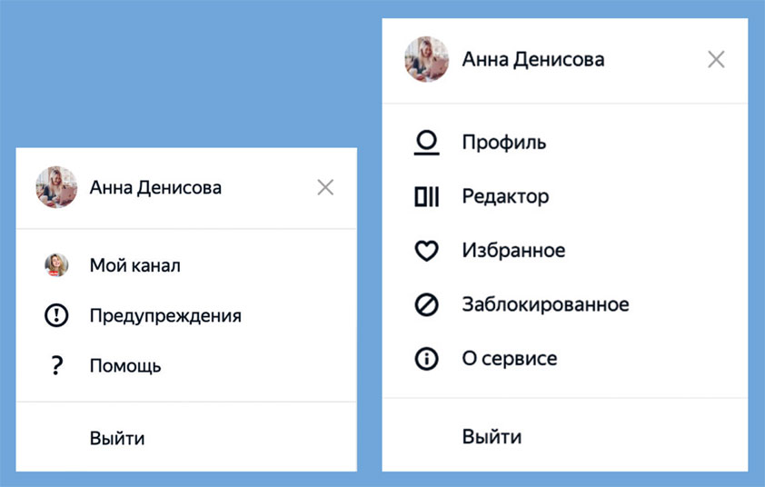Close the left account menu
The width and height of the screenshot is (765, 487).
(325, 187)
